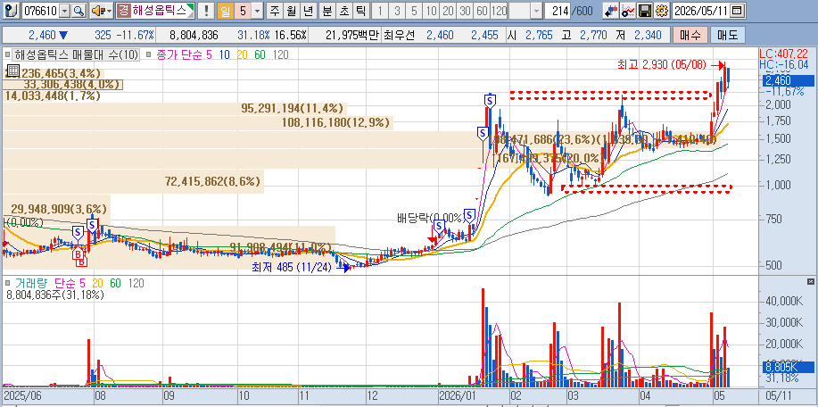Click the S sell marker at January peak
The width and height of the screenshot is (818, 407).
coord(490,99)
